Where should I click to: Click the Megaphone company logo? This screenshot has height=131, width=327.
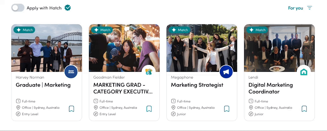(x=226, y=72)
